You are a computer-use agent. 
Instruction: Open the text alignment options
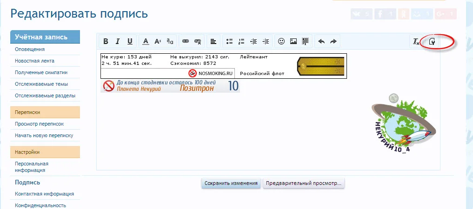coord(213,42)
